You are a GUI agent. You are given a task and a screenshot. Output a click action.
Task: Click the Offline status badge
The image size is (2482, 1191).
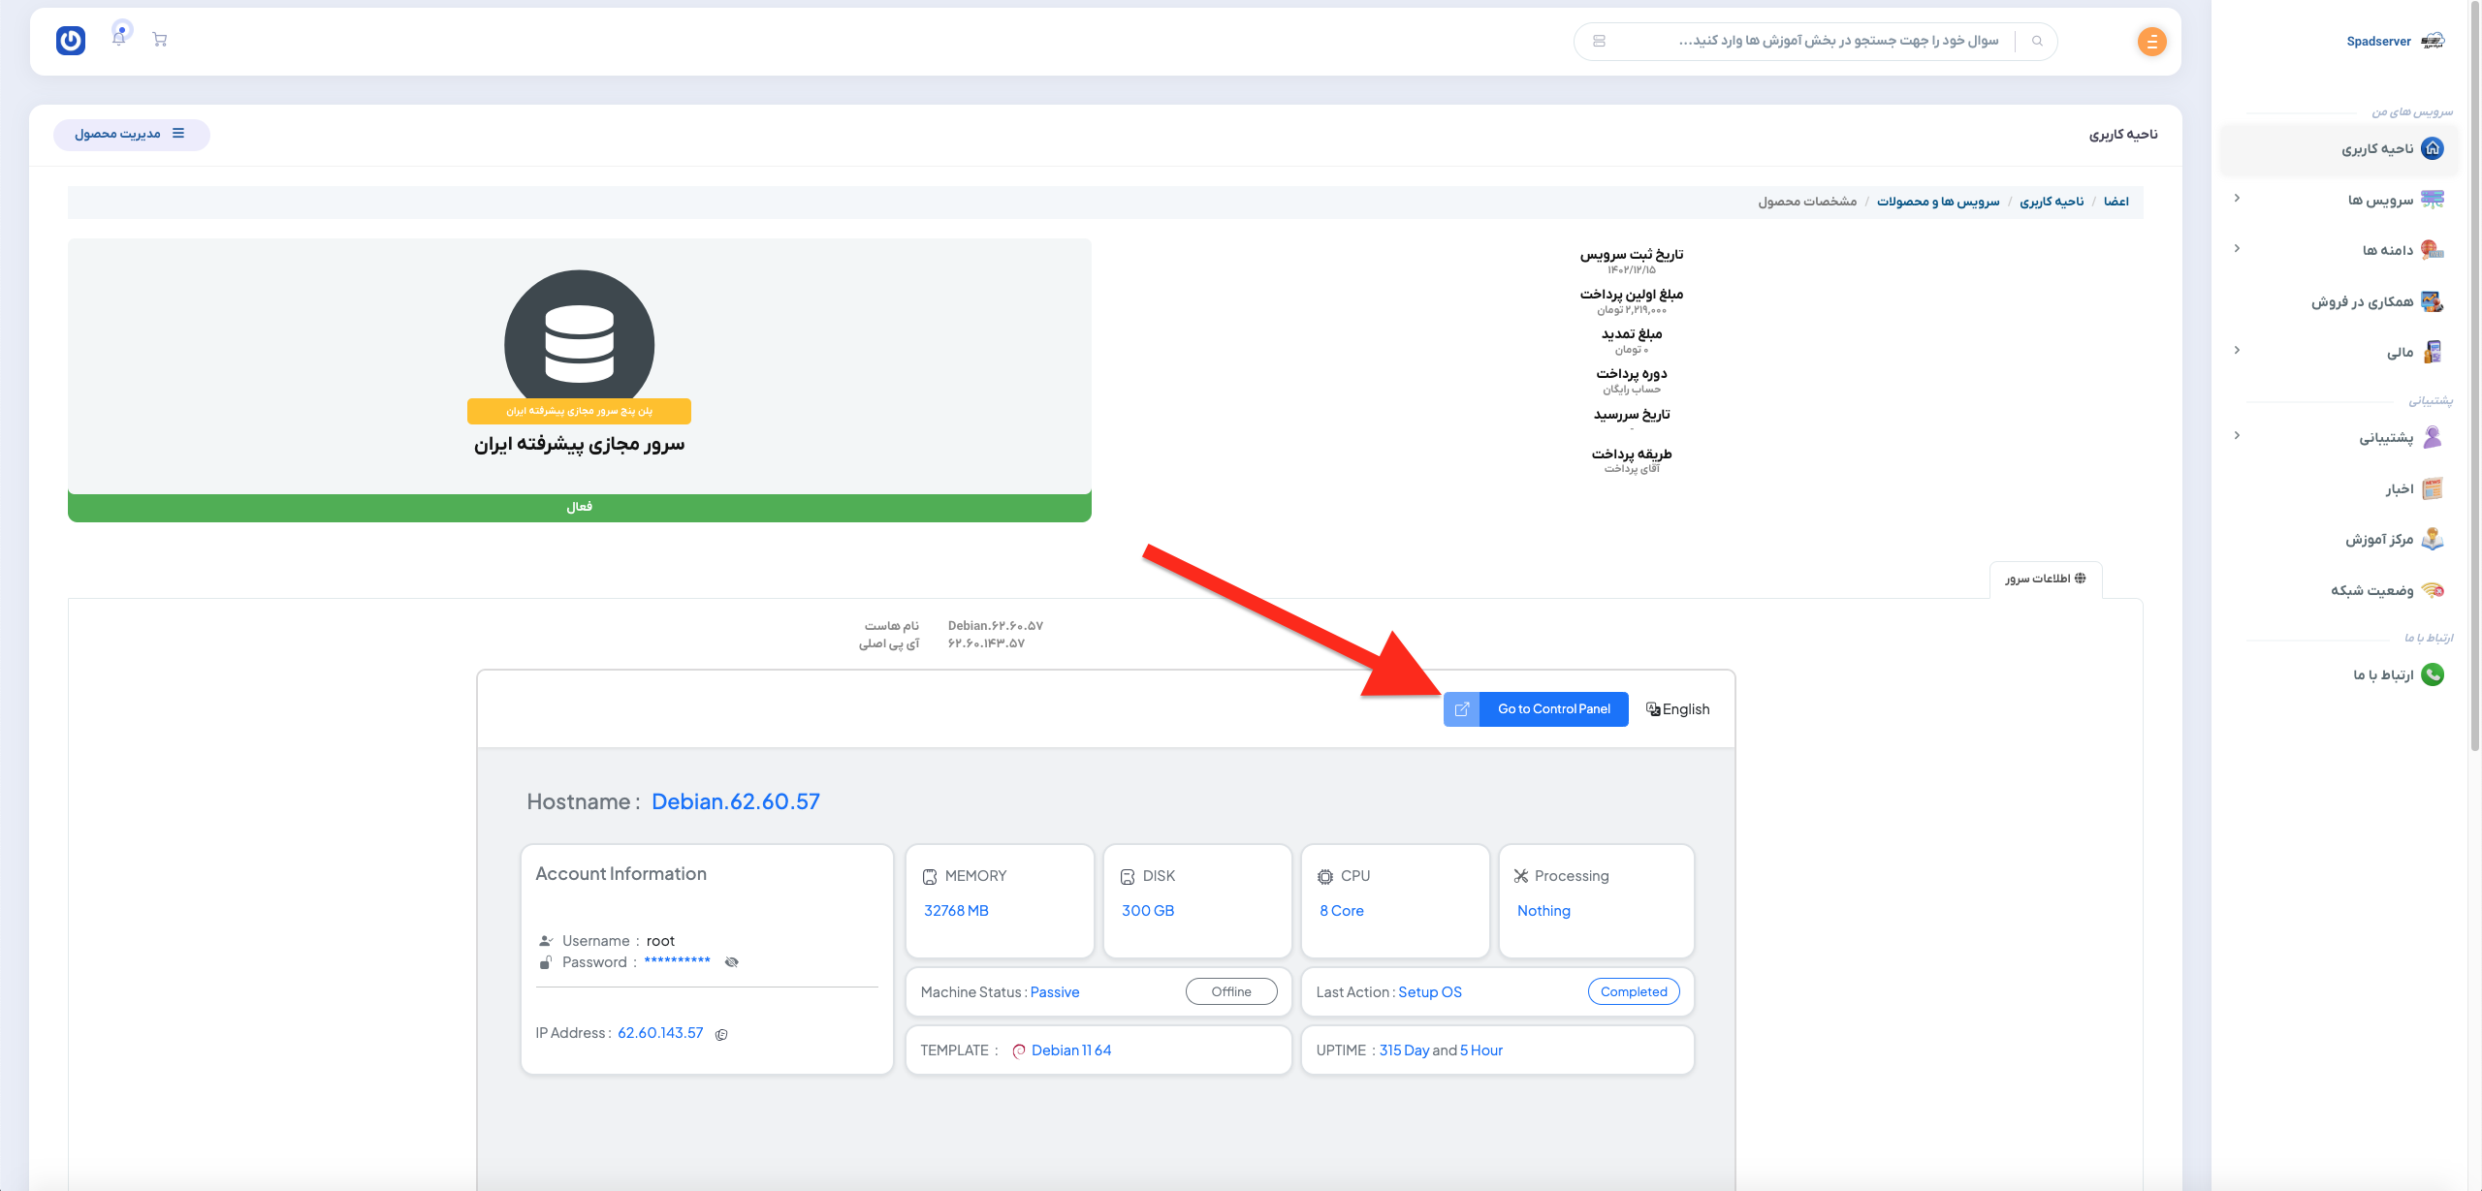coord(1231,991)
